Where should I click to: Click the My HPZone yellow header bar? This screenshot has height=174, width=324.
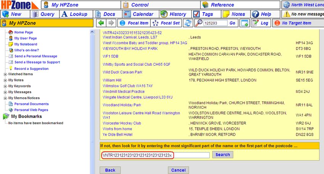(x=47, y=23)
